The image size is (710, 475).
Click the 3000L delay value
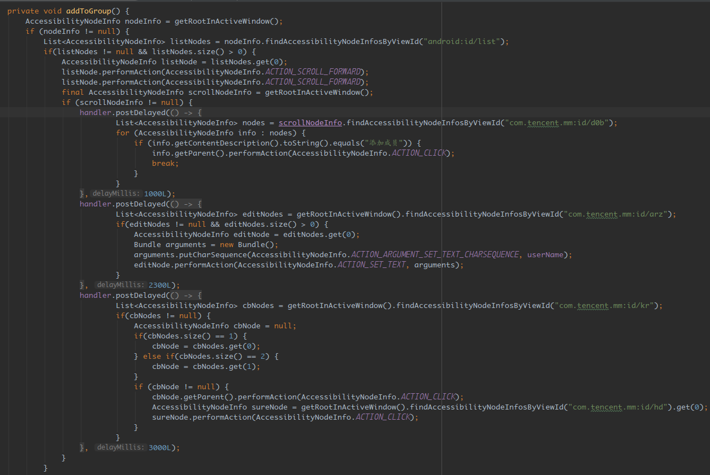pos(161,447)
